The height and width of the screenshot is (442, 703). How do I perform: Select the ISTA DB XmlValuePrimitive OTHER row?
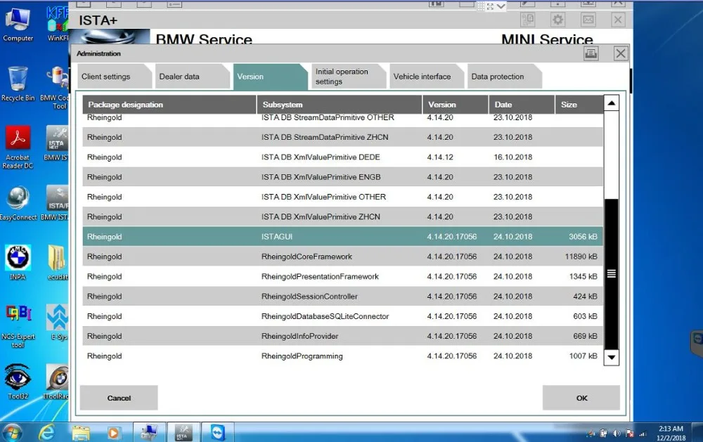(x=342, y=197)
